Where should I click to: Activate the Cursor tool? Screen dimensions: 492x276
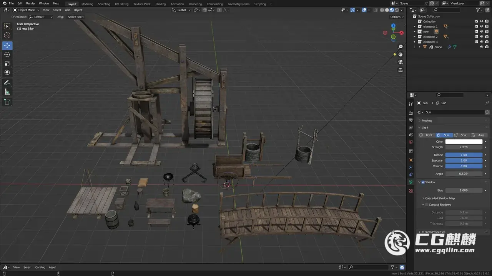7,35
